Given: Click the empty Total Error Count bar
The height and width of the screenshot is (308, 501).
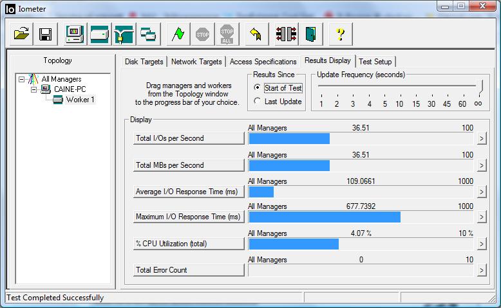Looking at the screenshot, I should coord(361,271).
